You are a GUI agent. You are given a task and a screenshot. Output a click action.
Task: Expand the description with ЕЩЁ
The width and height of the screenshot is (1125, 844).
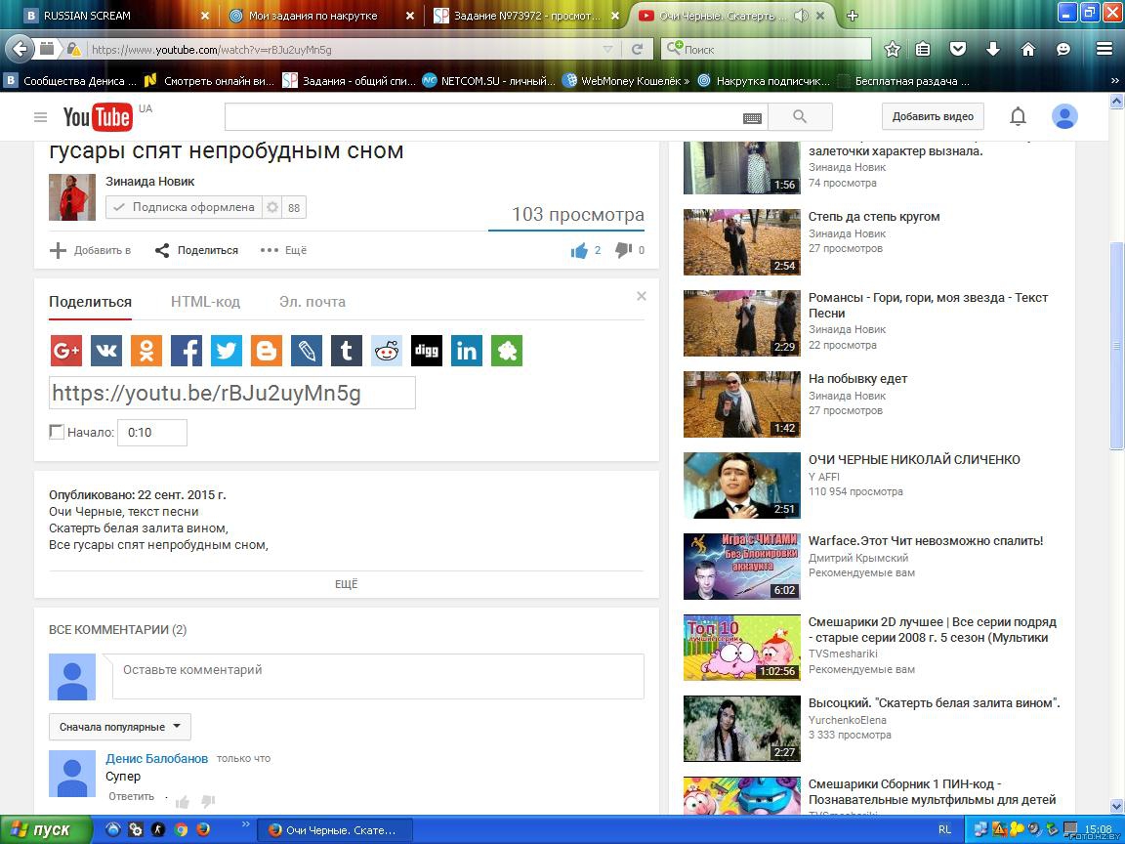[x=346, y=584]
